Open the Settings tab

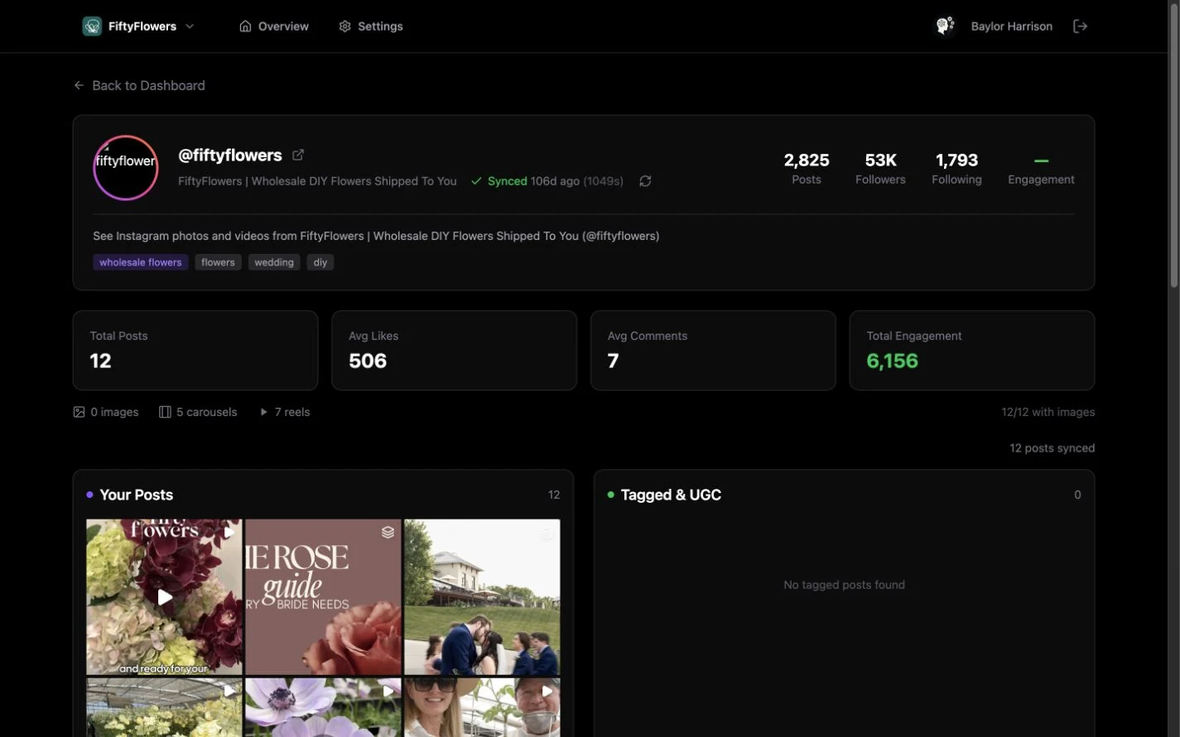click(371, 26)
